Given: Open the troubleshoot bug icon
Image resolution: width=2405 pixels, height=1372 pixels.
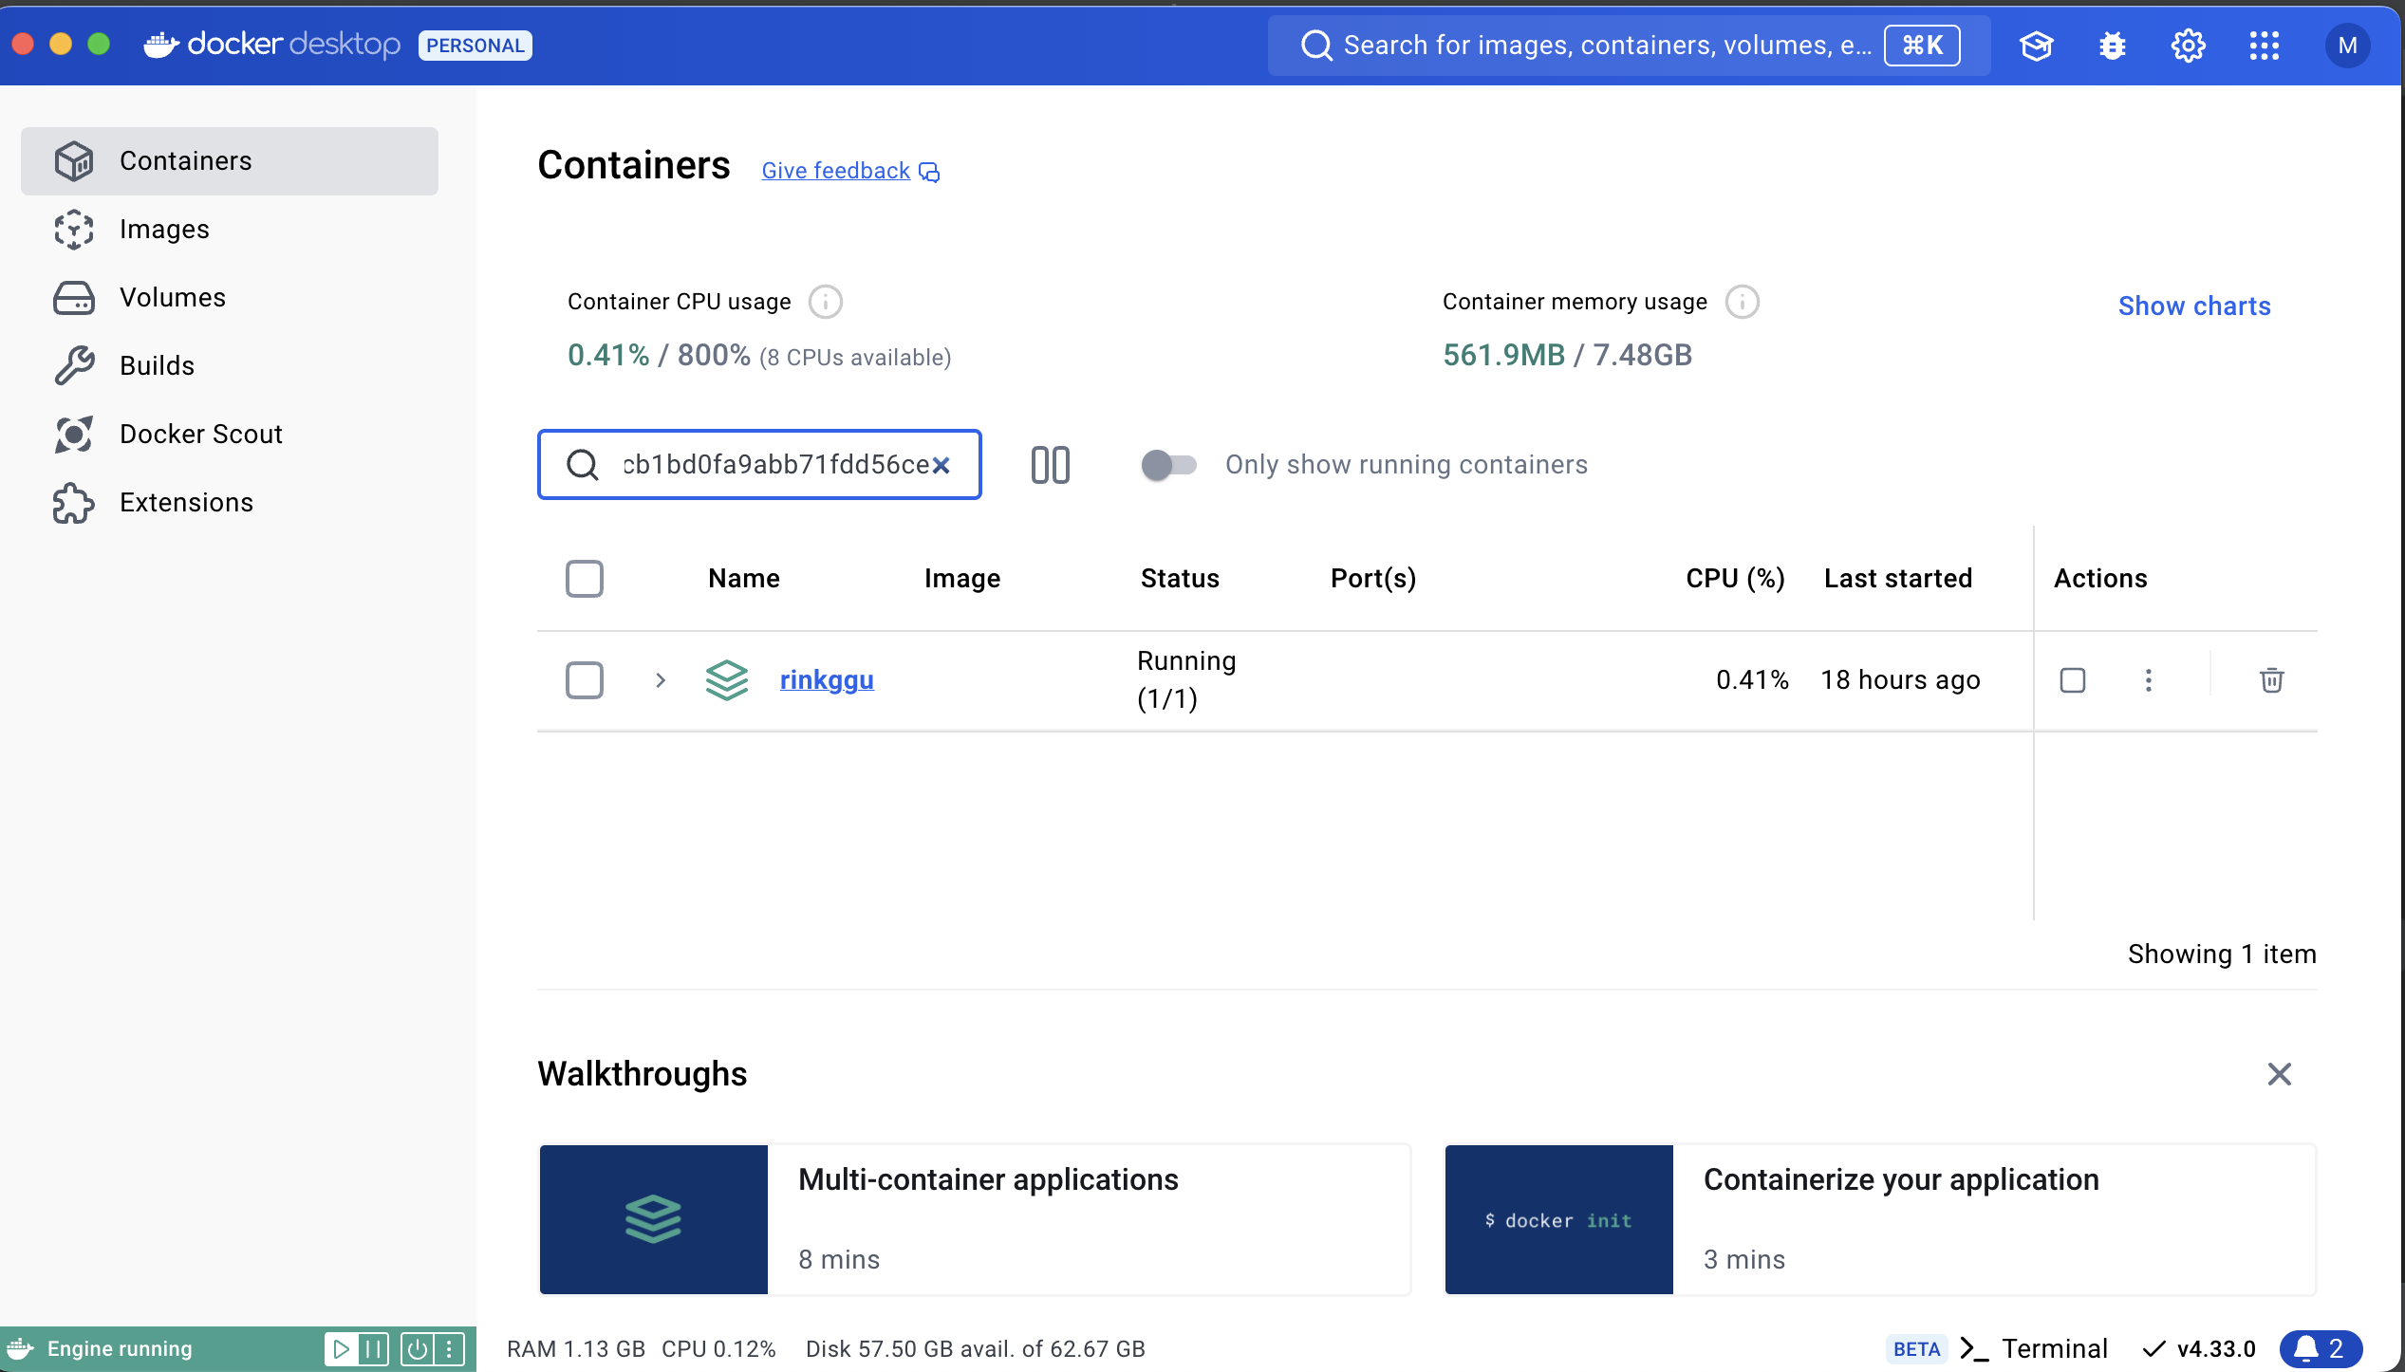Looking at the screenshot, I should (x=2112, y=46).
